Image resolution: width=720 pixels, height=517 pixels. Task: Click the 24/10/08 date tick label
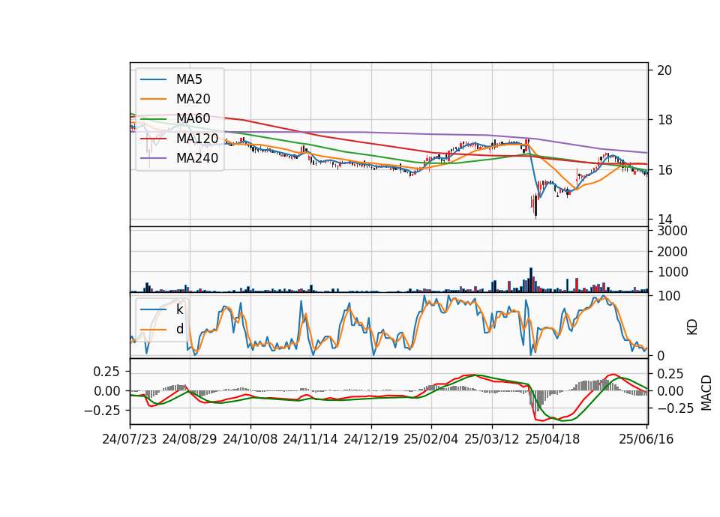click(250, 439)
